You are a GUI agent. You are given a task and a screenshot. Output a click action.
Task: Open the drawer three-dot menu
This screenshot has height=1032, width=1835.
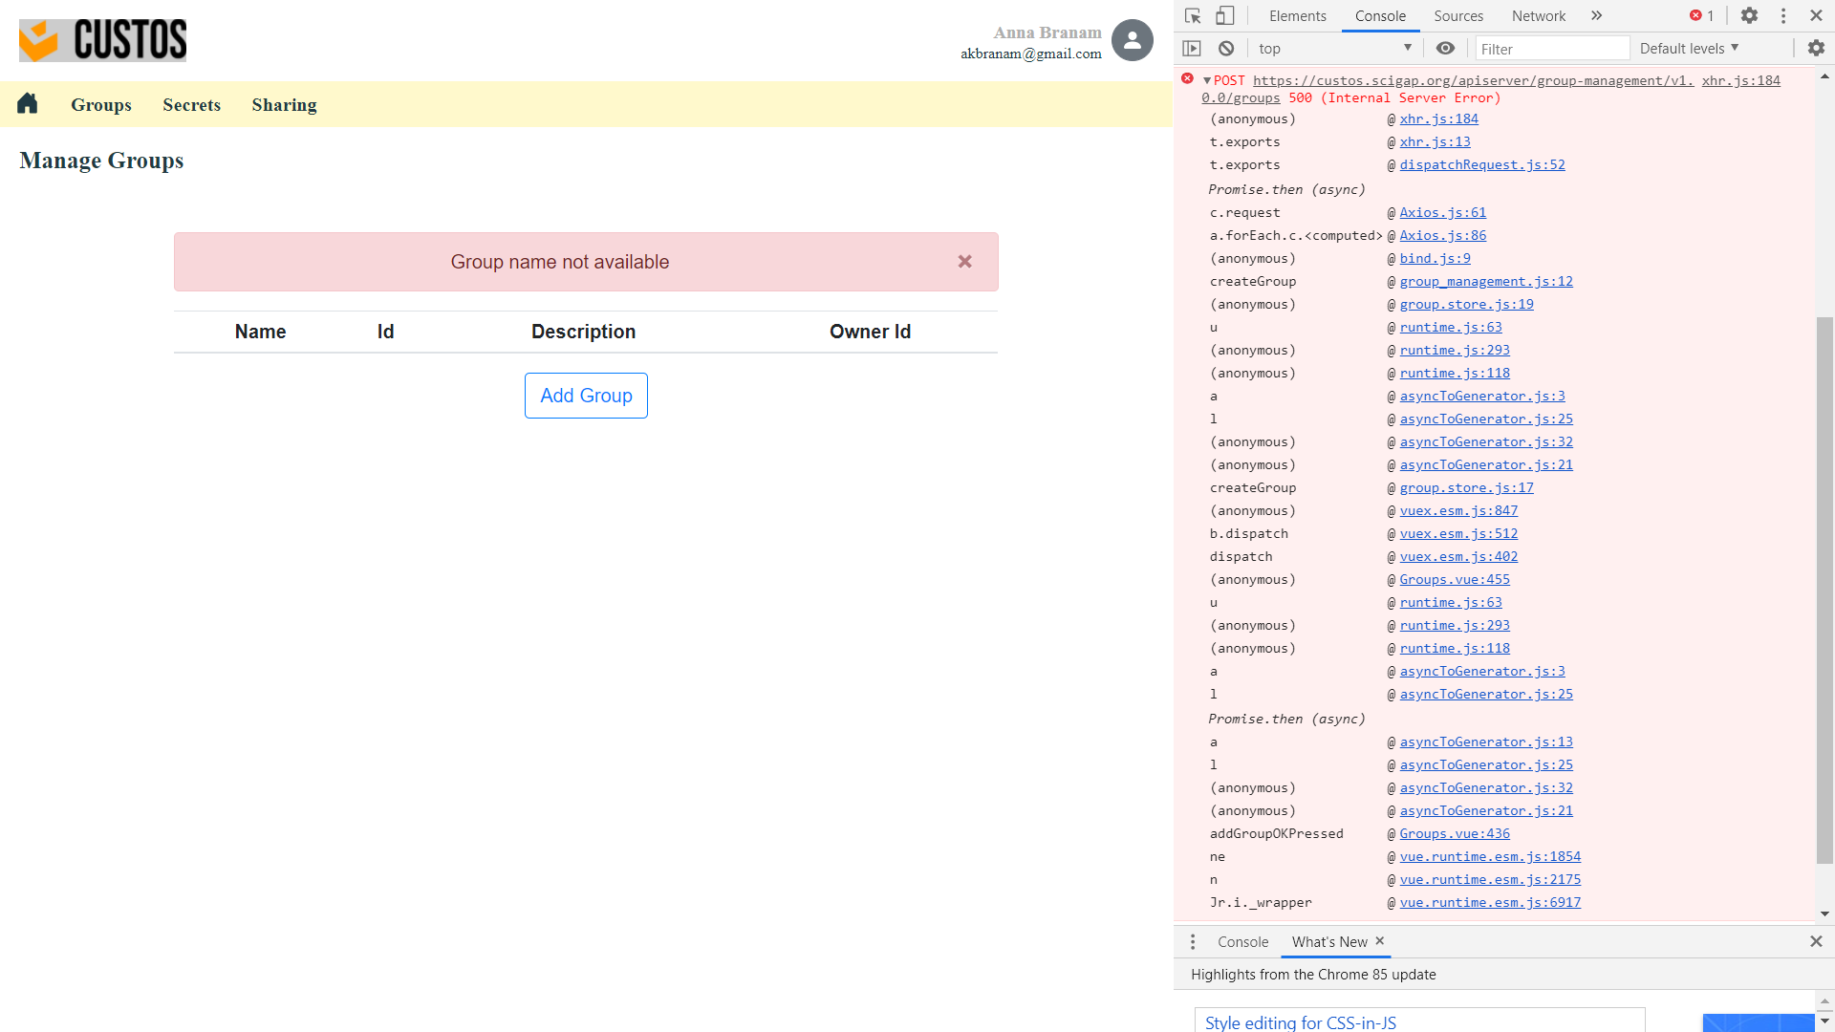[1193, 942]
